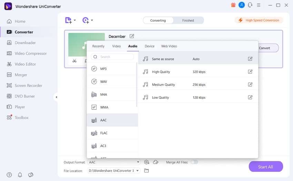This screenshot has height=181, width=293.
Task: Open the gift box promotions icon
Action: click(x=233, y=5)
